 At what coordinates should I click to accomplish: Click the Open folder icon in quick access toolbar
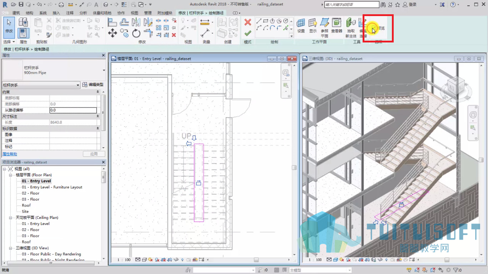[14, 4]
